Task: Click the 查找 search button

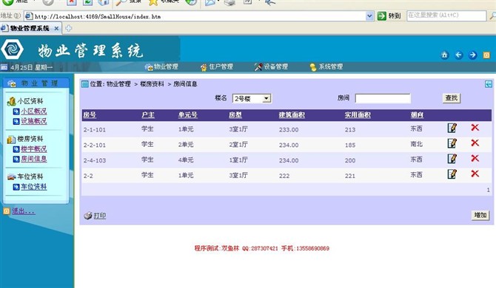Action: click(452, 98)
